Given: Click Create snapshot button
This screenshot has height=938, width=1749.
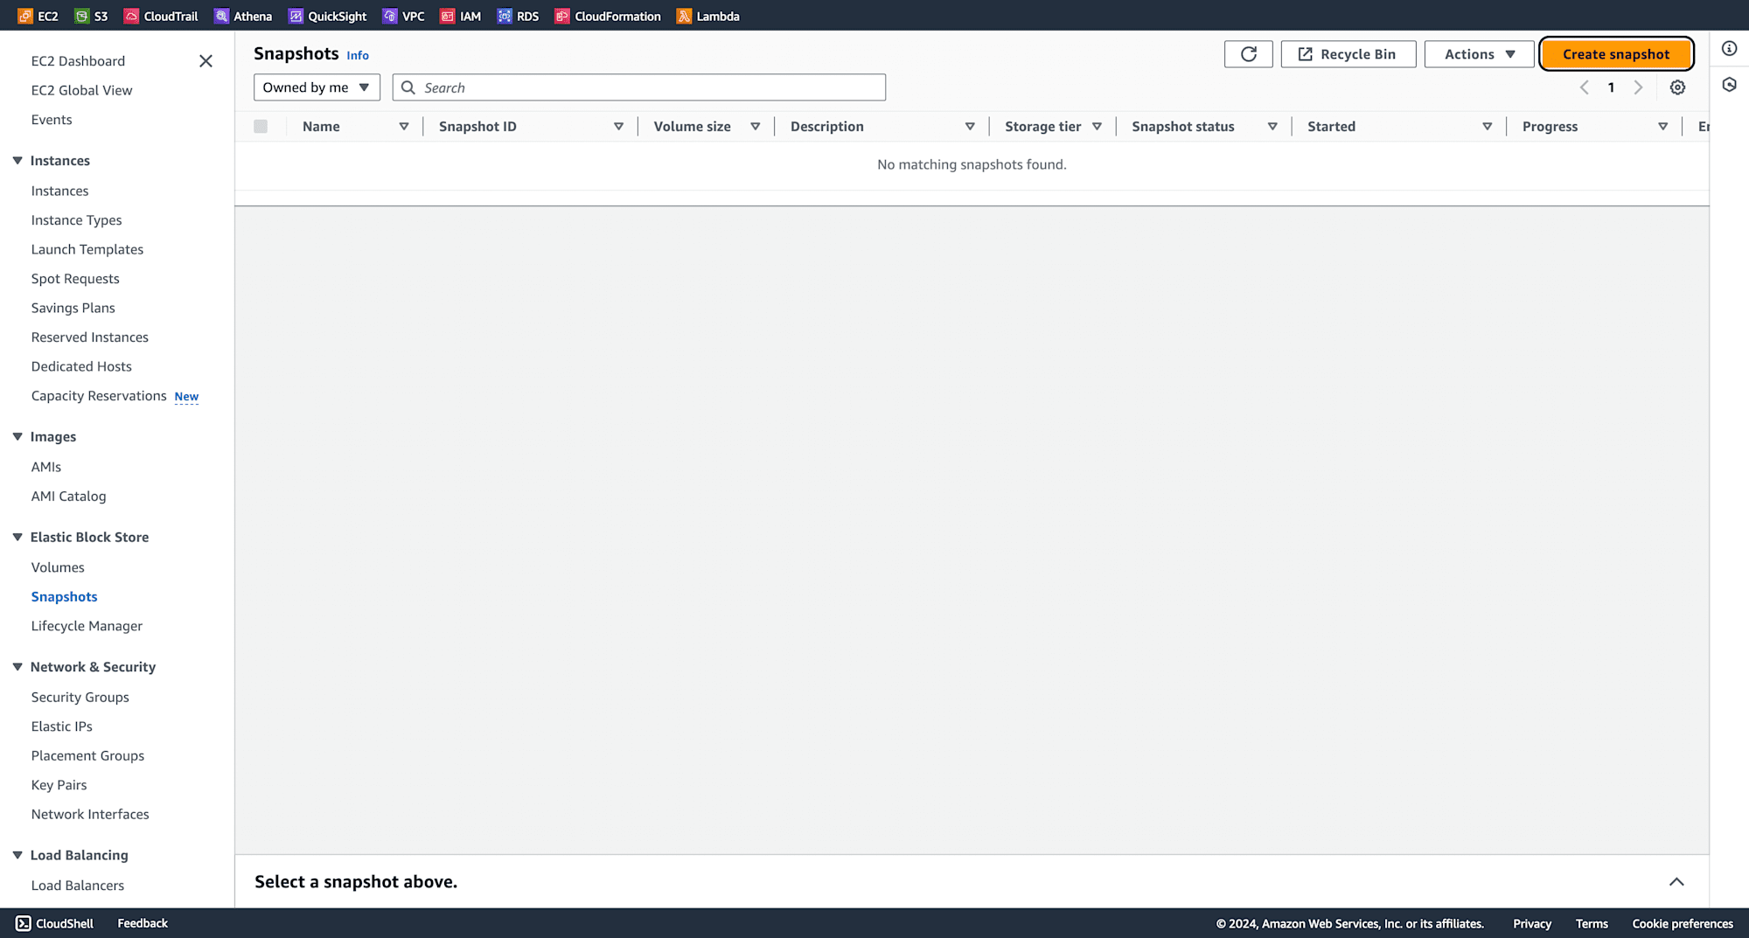Looking at the screenshot, I should click(1616, 54).
